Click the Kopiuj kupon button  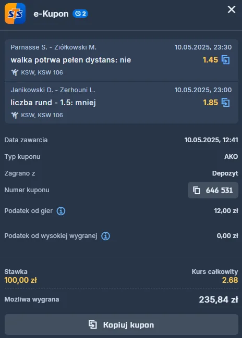click(x=122, y=324)
